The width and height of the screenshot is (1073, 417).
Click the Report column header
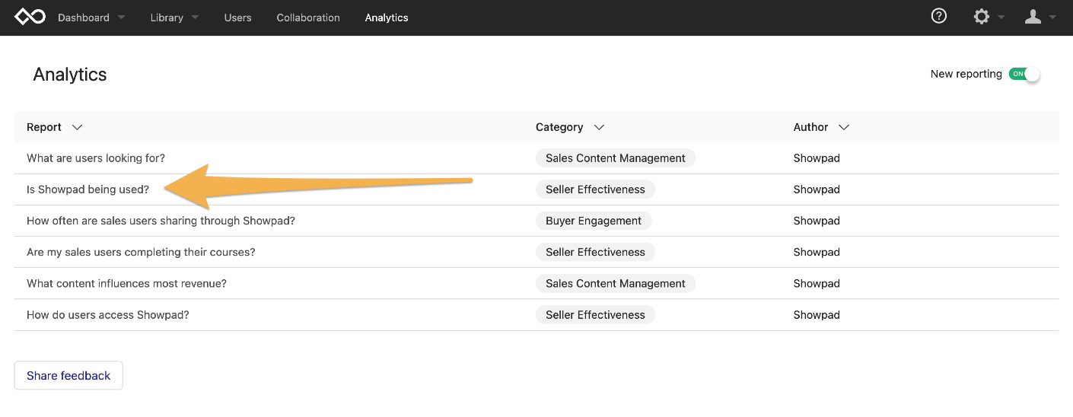(x=44, y=127)
